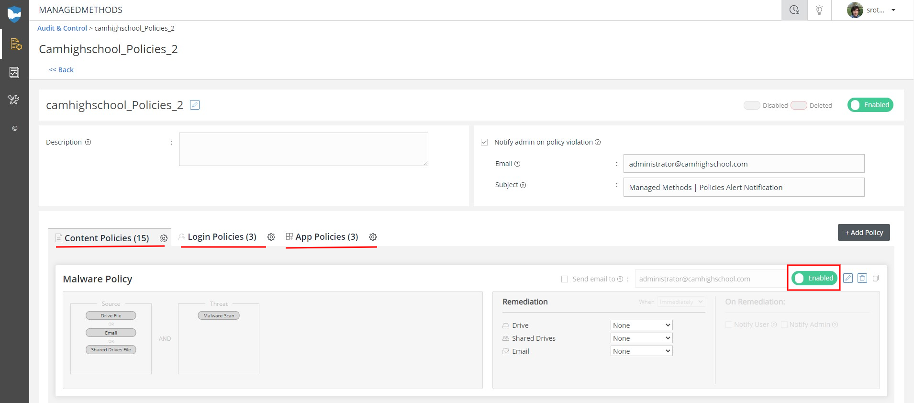Copy the Malware Policy using the duplicate icon
Screen dimensions: 914x403
point(876,278)
